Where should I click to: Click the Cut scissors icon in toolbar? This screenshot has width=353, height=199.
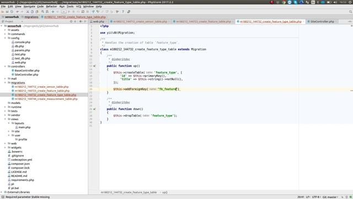point(28,12)
